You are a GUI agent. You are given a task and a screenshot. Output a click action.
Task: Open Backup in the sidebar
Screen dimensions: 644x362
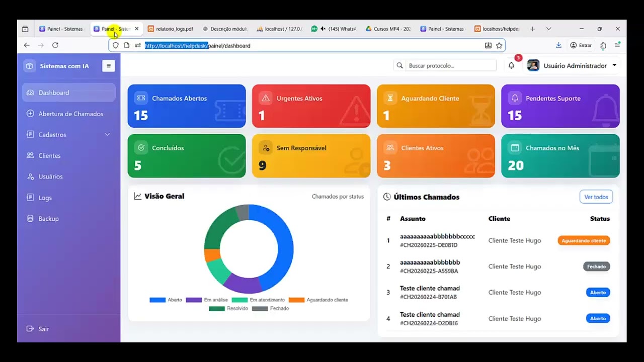click(68, 219)
